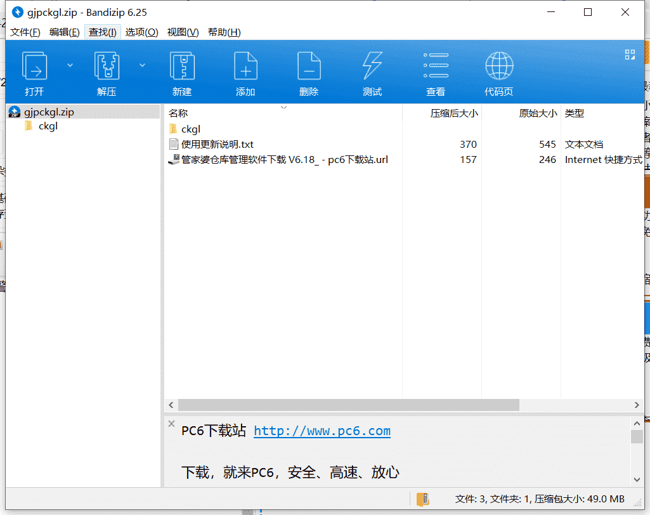Open the 帮助(H) menu

pyautogui.click(x=224, y=32)
